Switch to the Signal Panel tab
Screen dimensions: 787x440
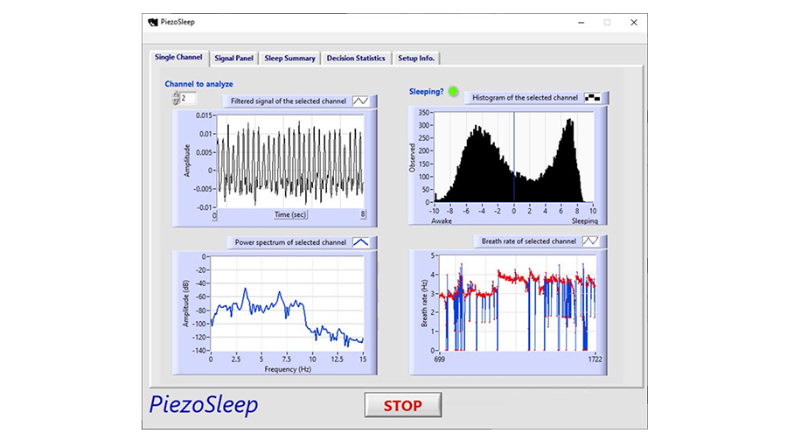(233, 58)
